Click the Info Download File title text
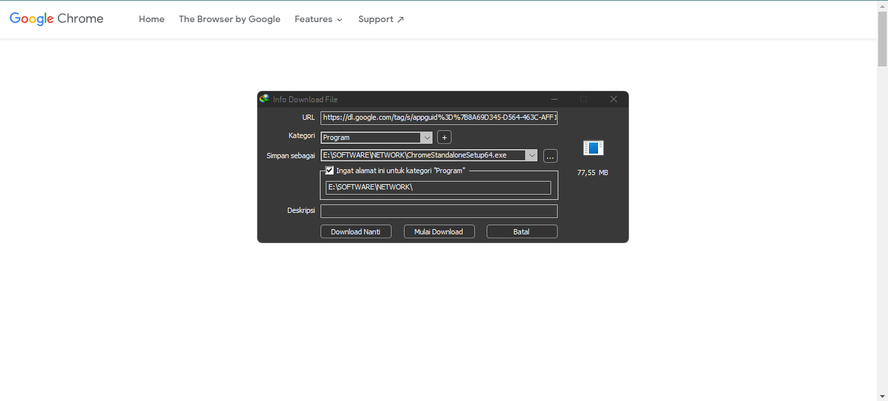888x401 pixels. click(306, 100)
